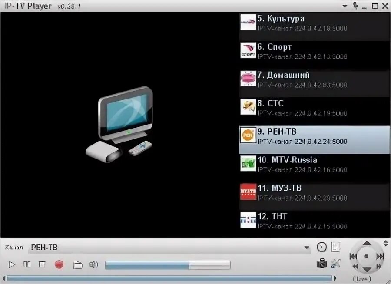Click the down arrow on navigation pad
The image size is (391, 284).
click(x=367, y=270)
